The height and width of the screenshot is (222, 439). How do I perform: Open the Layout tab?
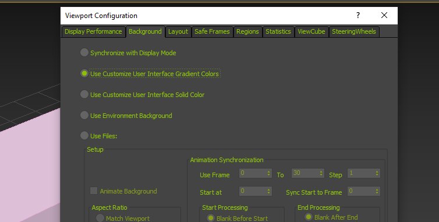pyautogui.click(x=178, y=31)
